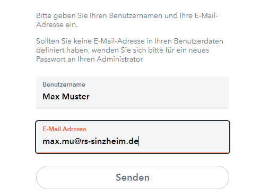
Task: Click the word Benutzerdaten in second paragraph
Action: (198, 41)
